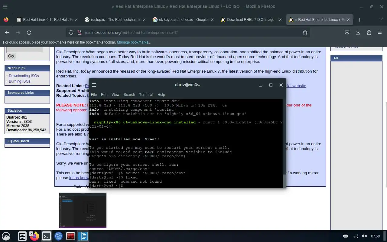Close the dartz@vm3 terminal window
This screenshot has height=242, width=387.
click(281, 85)
